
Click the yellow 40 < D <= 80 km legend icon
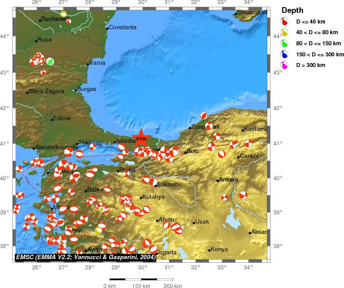(285, 32)
